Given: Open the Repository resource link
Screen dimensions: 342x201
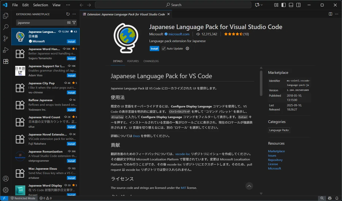Looking at the screenshot, I should point(275,160).
